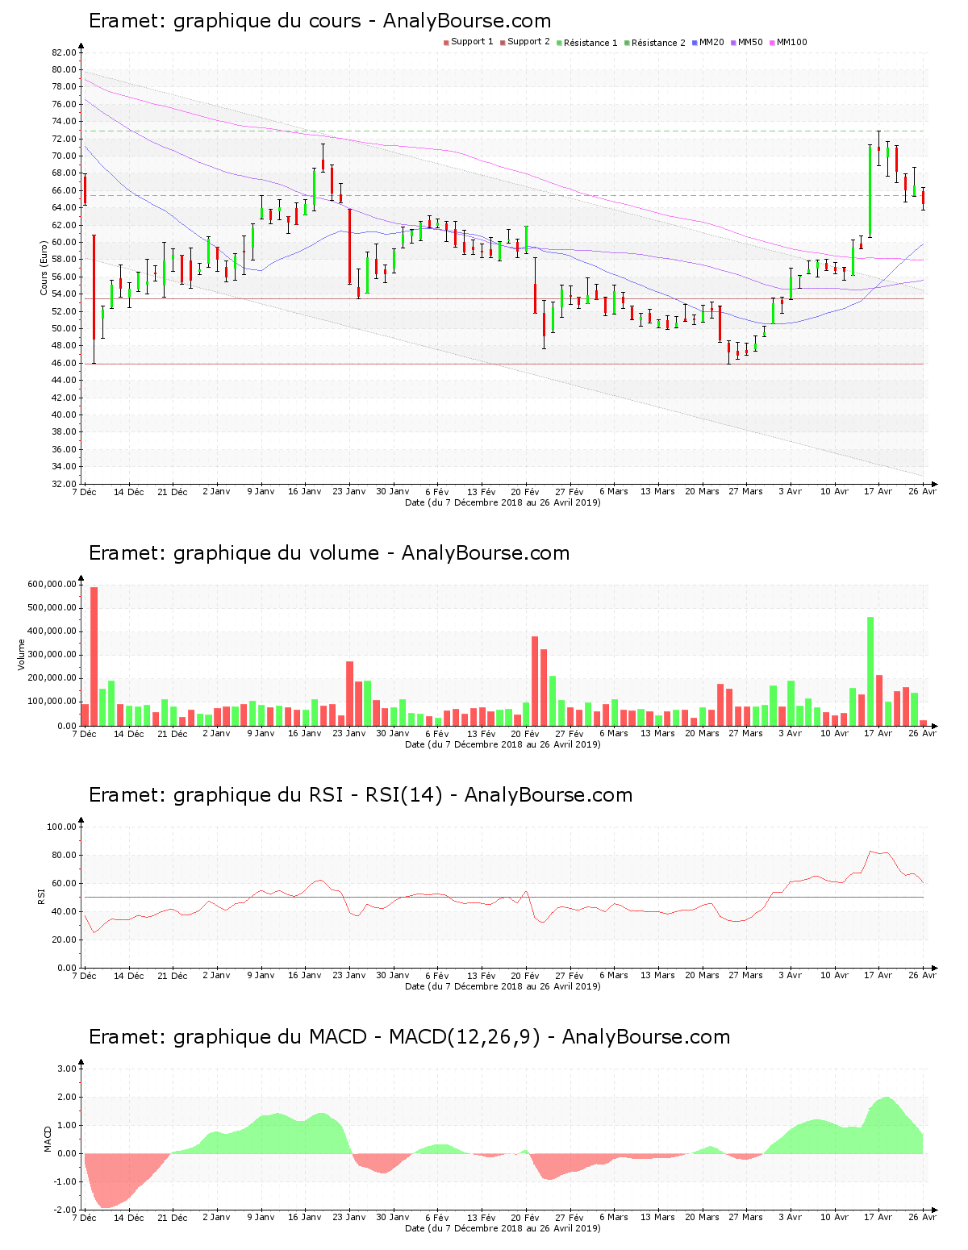The width and height of the screenshot is (968, 1250).
Task: Select the 'Résistance 1' legend label
Action: (590, 43)
